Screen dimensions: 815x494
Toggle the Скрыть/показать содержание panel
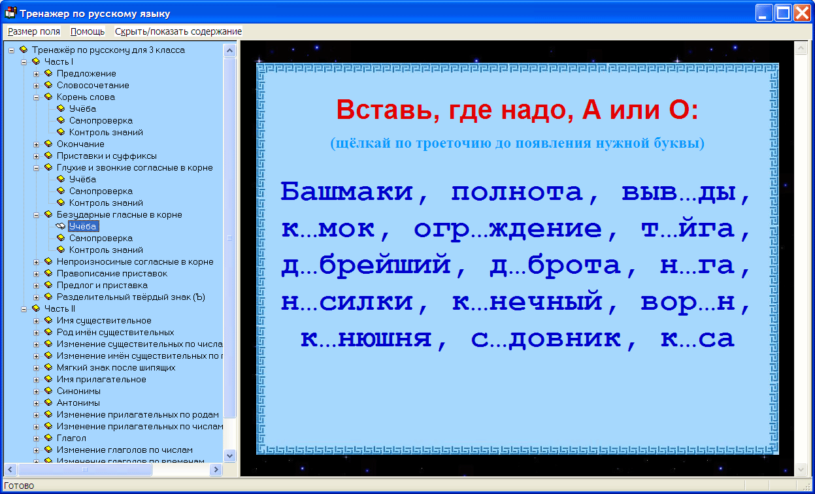tap(178, 31)
